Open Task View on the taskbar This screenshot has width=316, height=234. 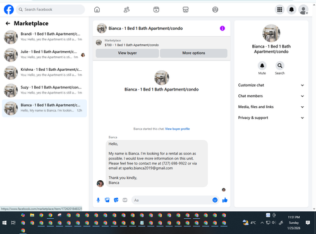13,223
